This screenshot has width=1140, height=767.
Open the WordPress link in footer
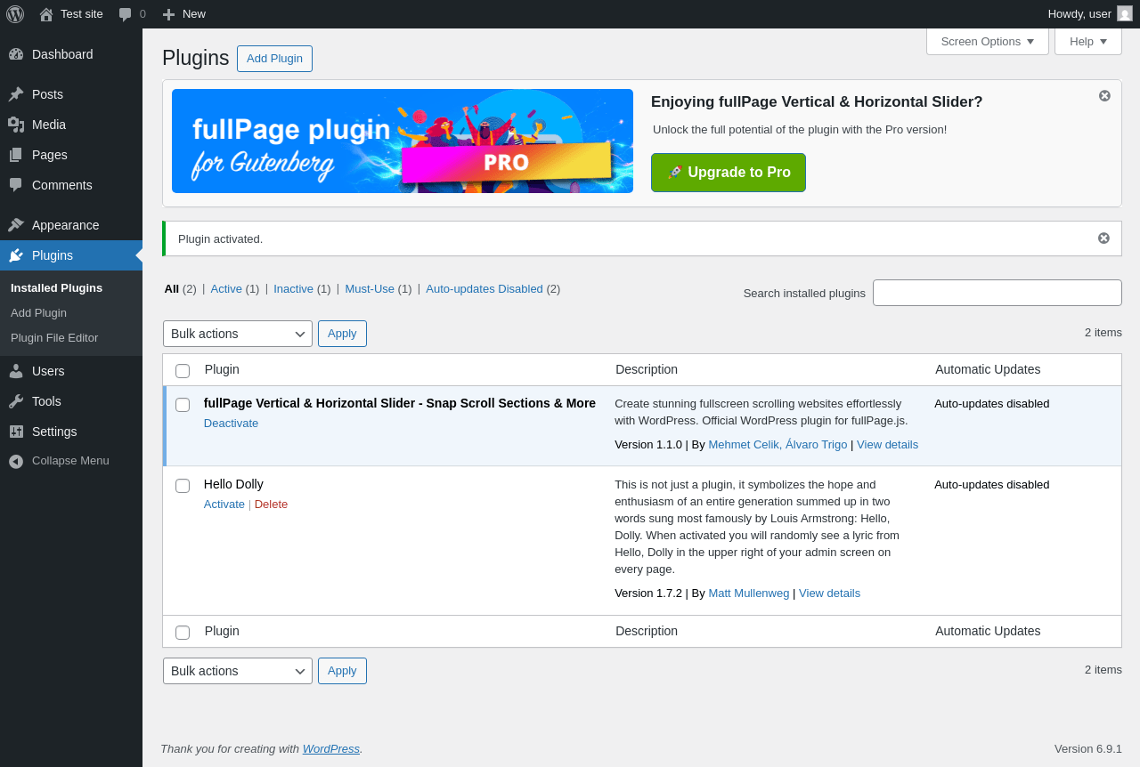[x=331, y=749]
